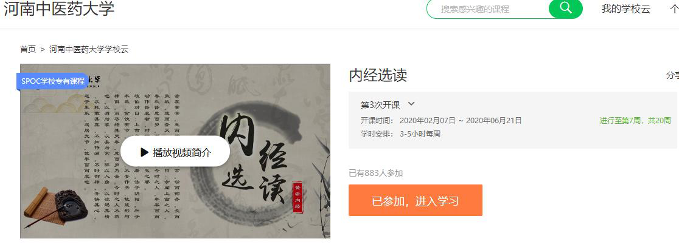Click the 已参加,进入学习 orange button
This screenshot has height=250, width=679.
[x=416, y=200]
